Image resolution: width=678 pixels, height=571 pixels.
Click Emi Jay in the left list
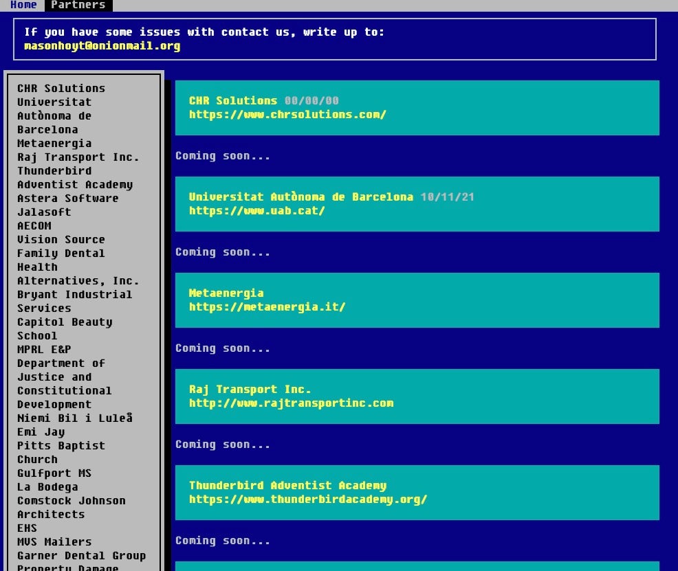coord(41,432)
